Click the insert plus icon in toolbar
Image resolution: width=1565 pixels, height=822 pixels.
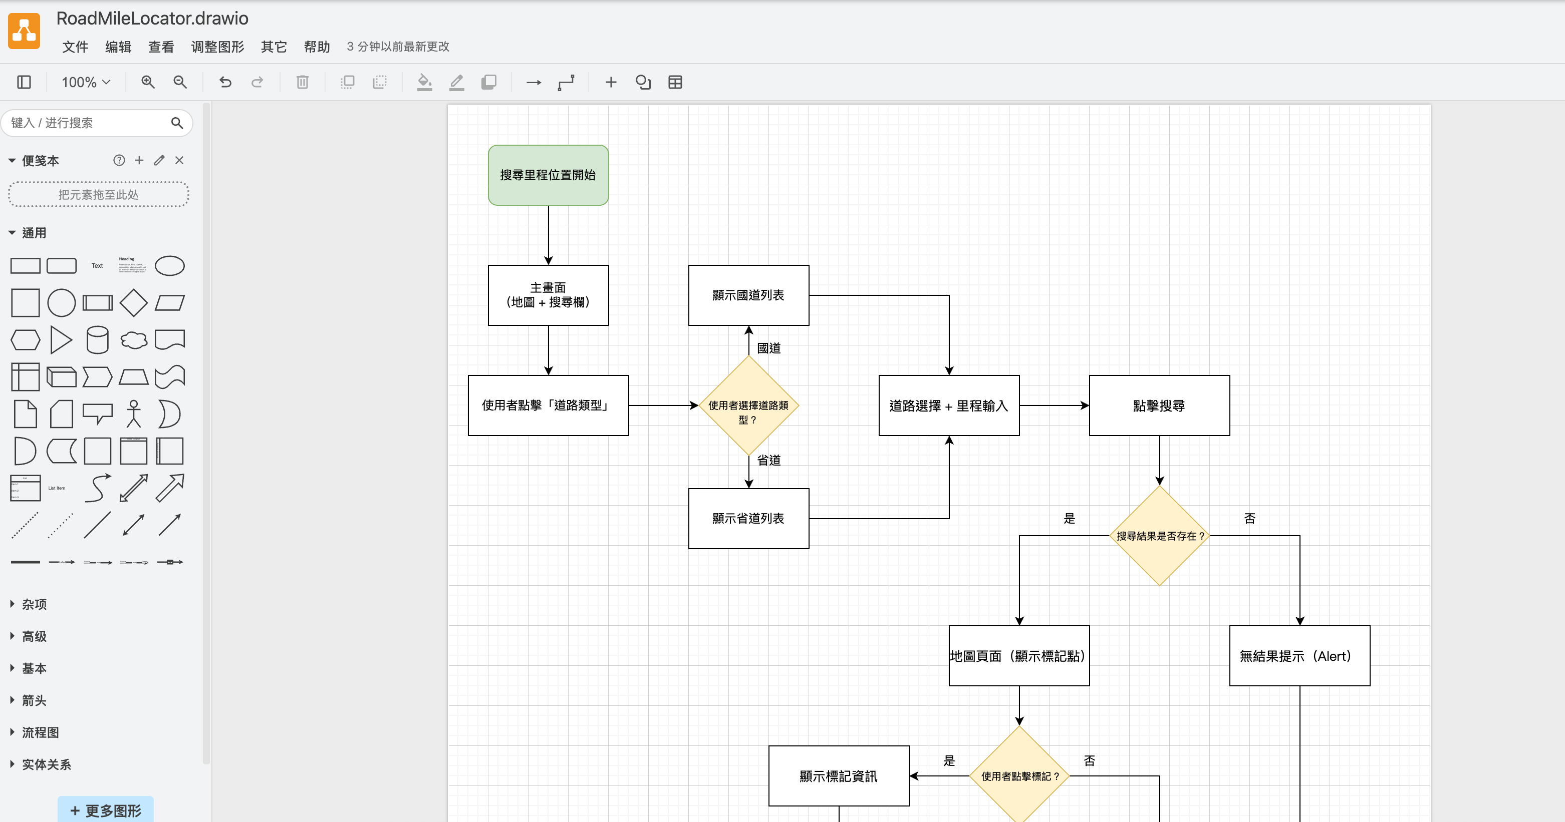click(611, 82)
